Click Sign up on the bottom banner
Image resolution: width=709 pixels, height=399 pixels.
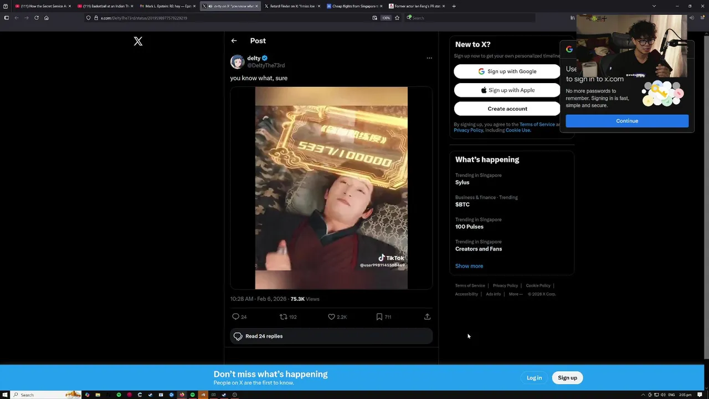[567, 378]
